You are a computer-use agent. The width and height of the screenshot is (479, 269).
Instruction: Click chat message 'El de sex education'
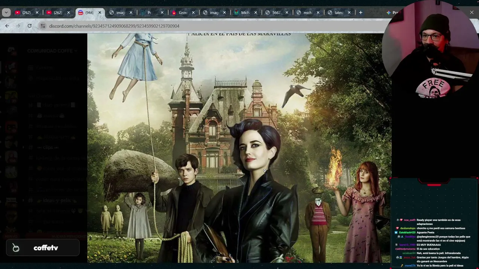pos(428,249)
